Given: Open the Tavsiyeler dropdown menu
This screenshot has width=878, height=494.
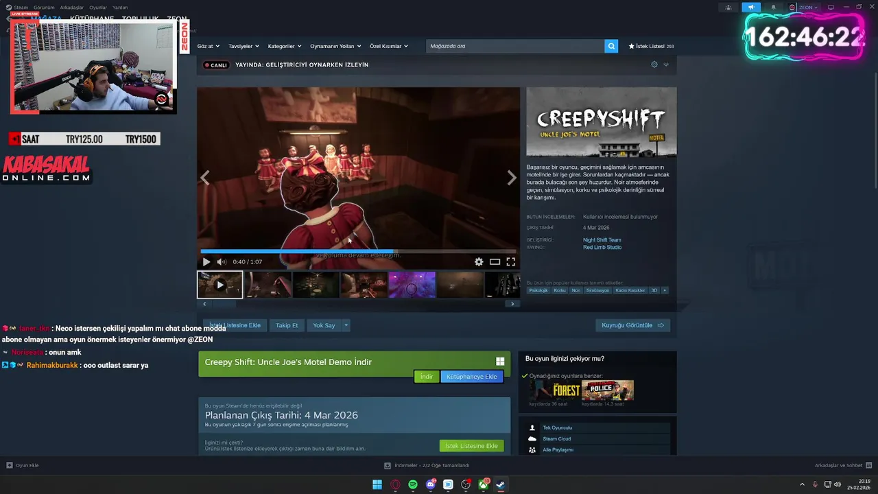Looking at the screenshot, I should click(x=244, y=46).
